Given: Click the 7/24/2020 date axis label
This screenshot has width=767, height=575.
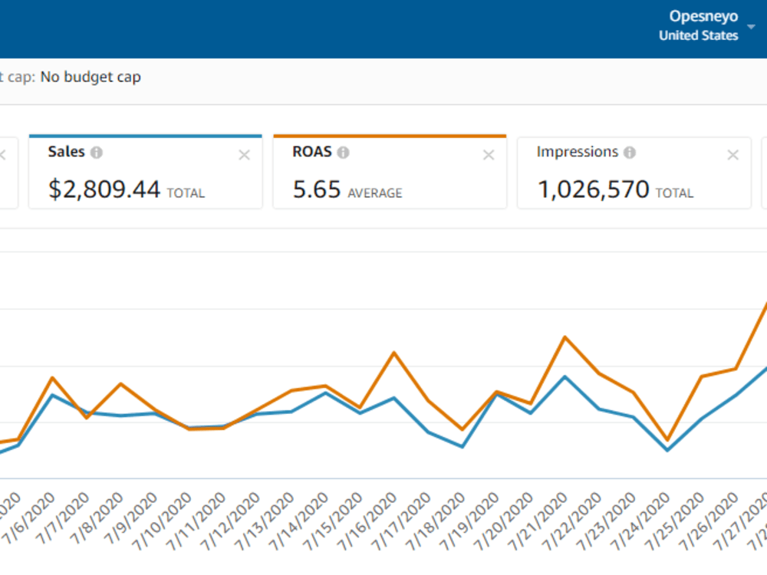Looking at the screenshot, I should (x=640, y=521).
